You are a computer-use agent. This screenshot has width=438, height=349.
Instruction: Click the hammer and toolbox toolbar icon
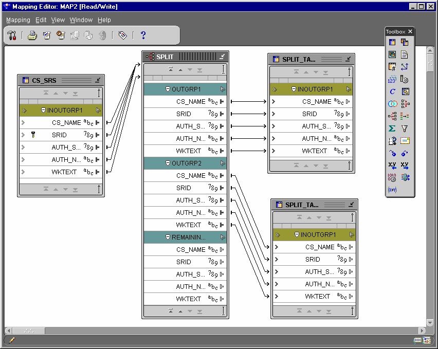(12, 35)
